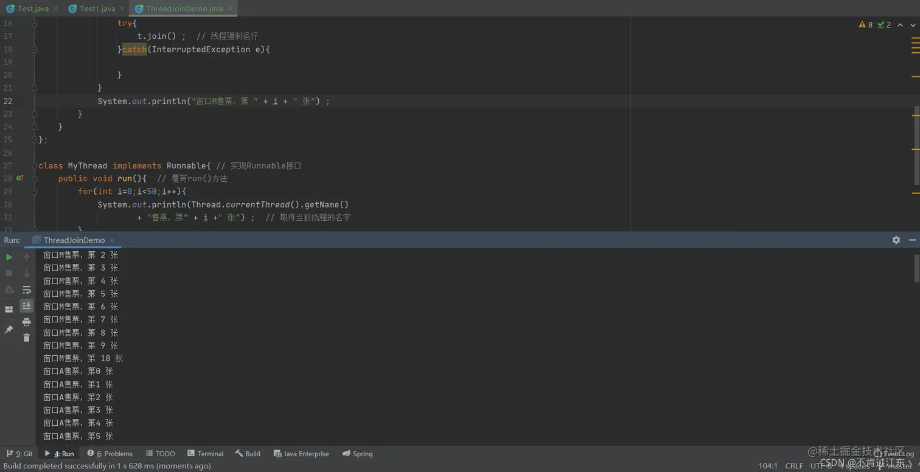Collapse the MyThread class at line 27

[x=34, y=165]
